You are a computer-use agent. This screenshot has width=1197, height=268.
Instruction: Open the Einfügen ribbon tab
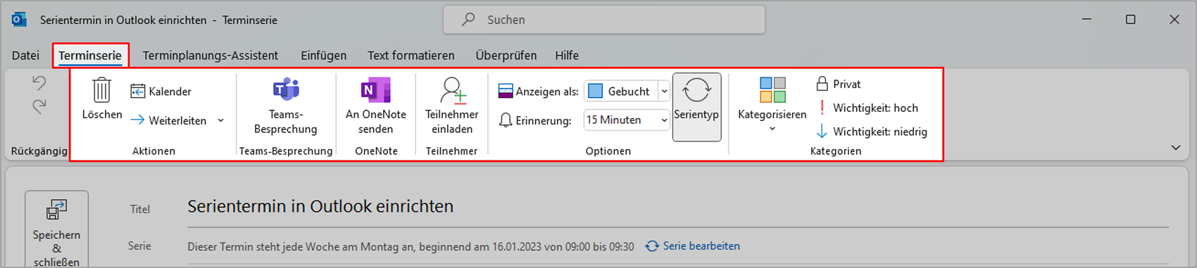coord(323,56)
